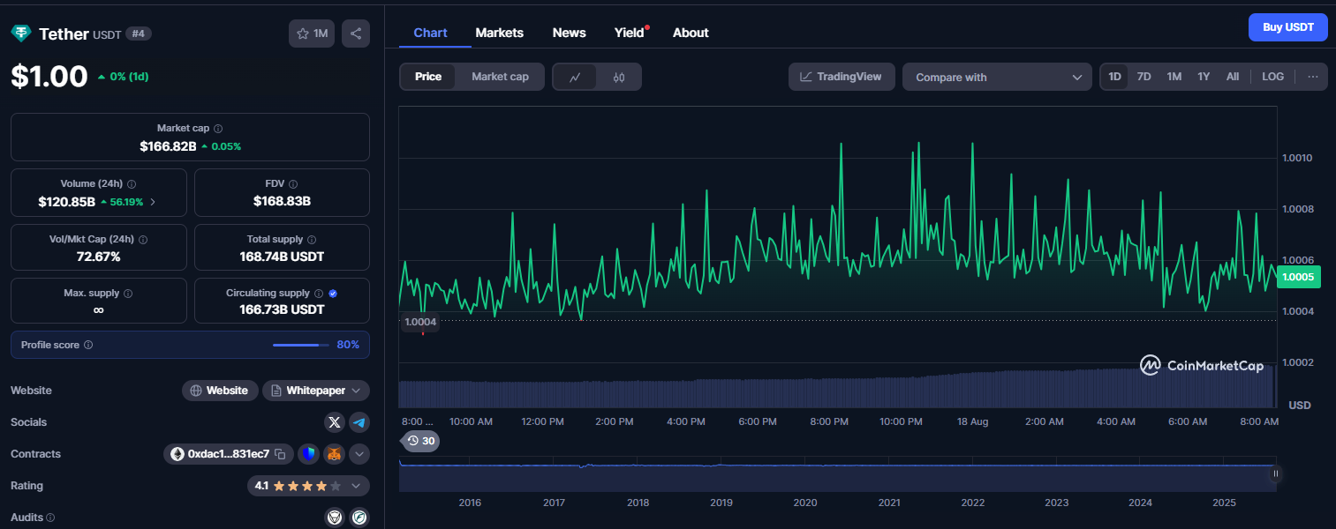Screen dimensions: 1336x529
Task: Click the 166.73B USDT circulating supply
Action: (x=282, y=309)
